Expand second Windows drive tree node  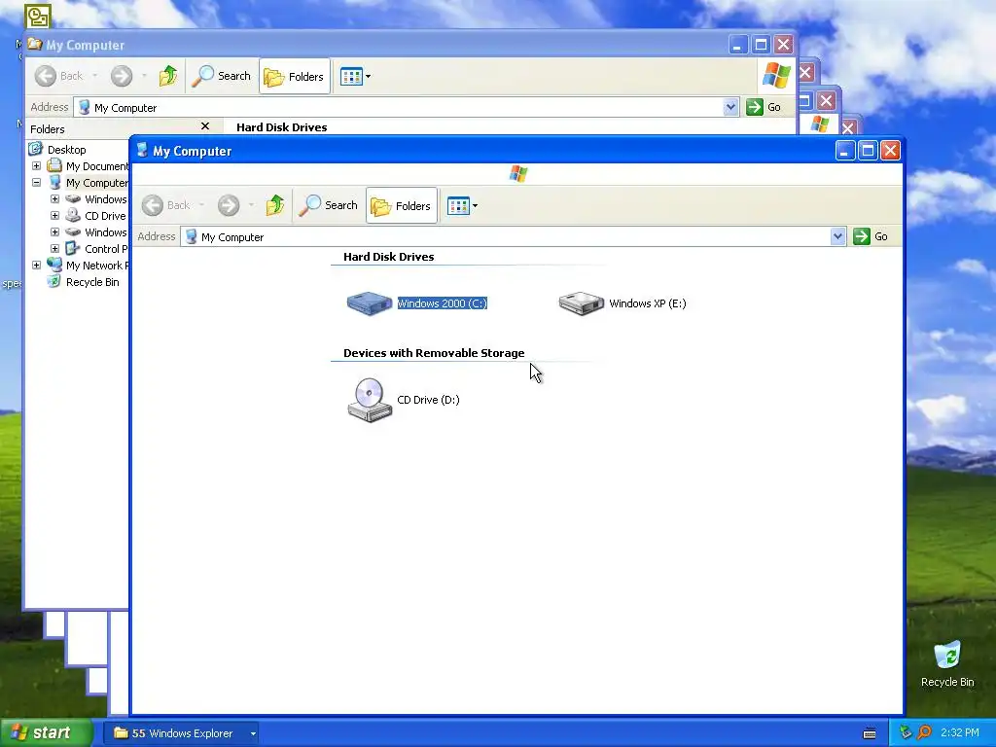(x=54, y=231)
